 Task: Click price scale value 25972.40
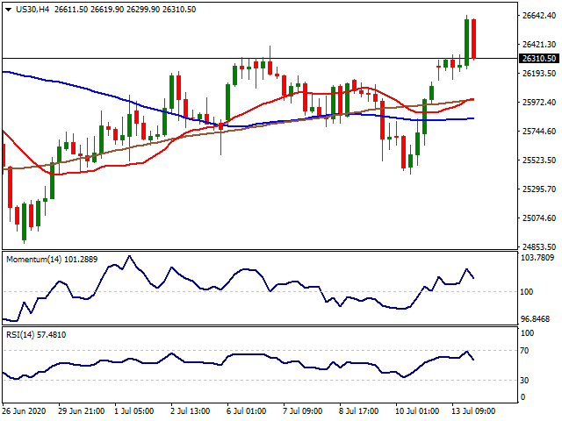(x=539, y=103)
